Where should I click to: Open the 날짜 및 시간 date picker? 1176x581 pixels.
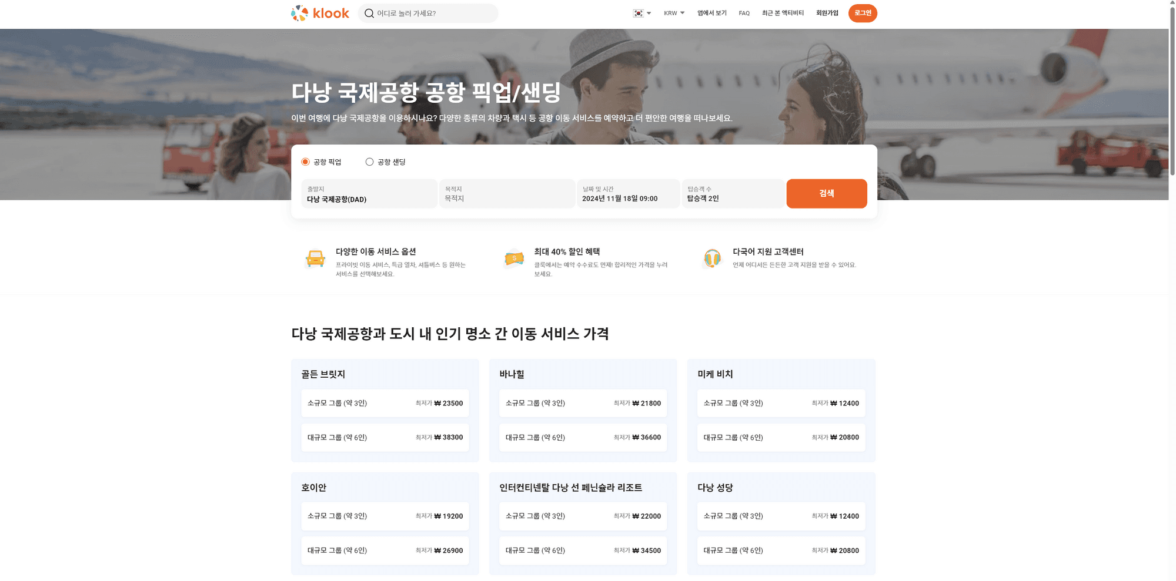tap(627, 194)
